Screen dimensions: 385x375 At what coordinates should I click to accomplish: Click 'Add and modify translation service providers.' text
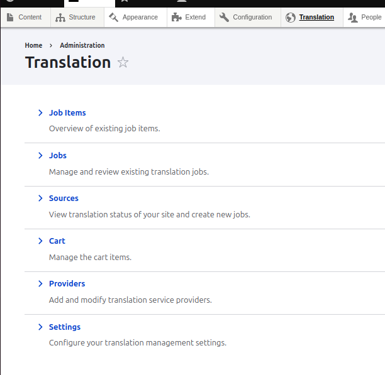tap(130, 300)
